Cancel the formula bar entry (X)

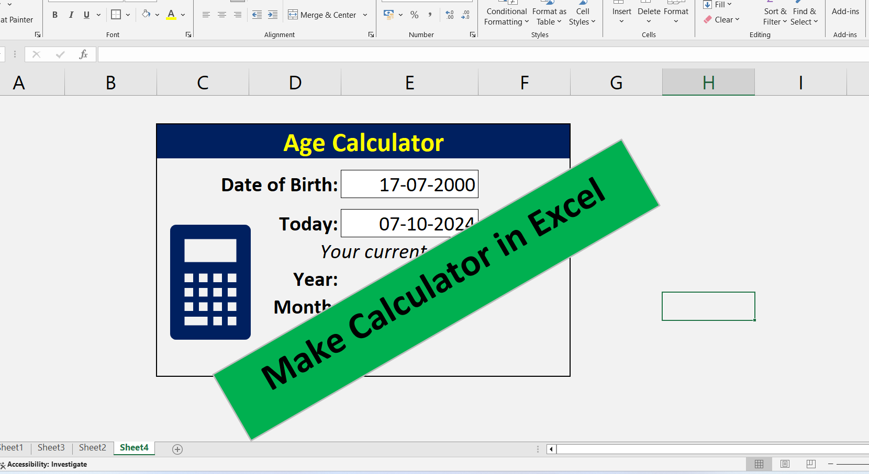pyautogui.click(x=36, y=54)
